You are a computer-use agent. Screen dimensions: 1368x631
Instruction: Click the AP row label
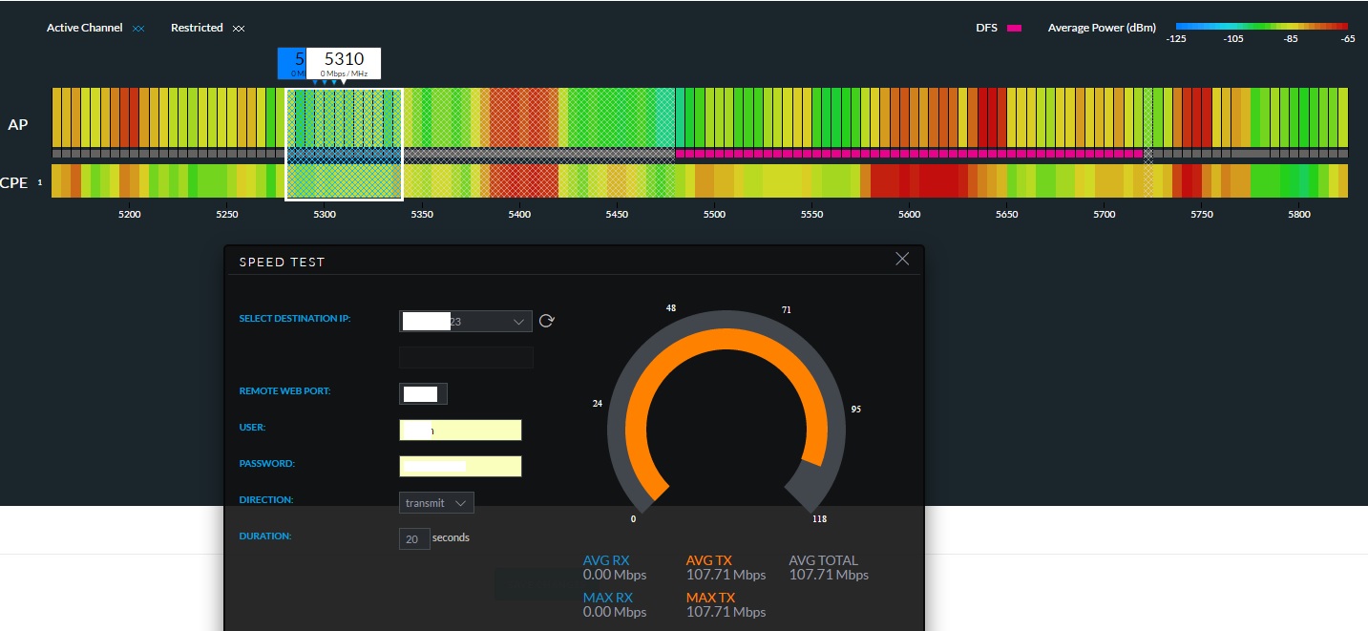coord(17,125)
